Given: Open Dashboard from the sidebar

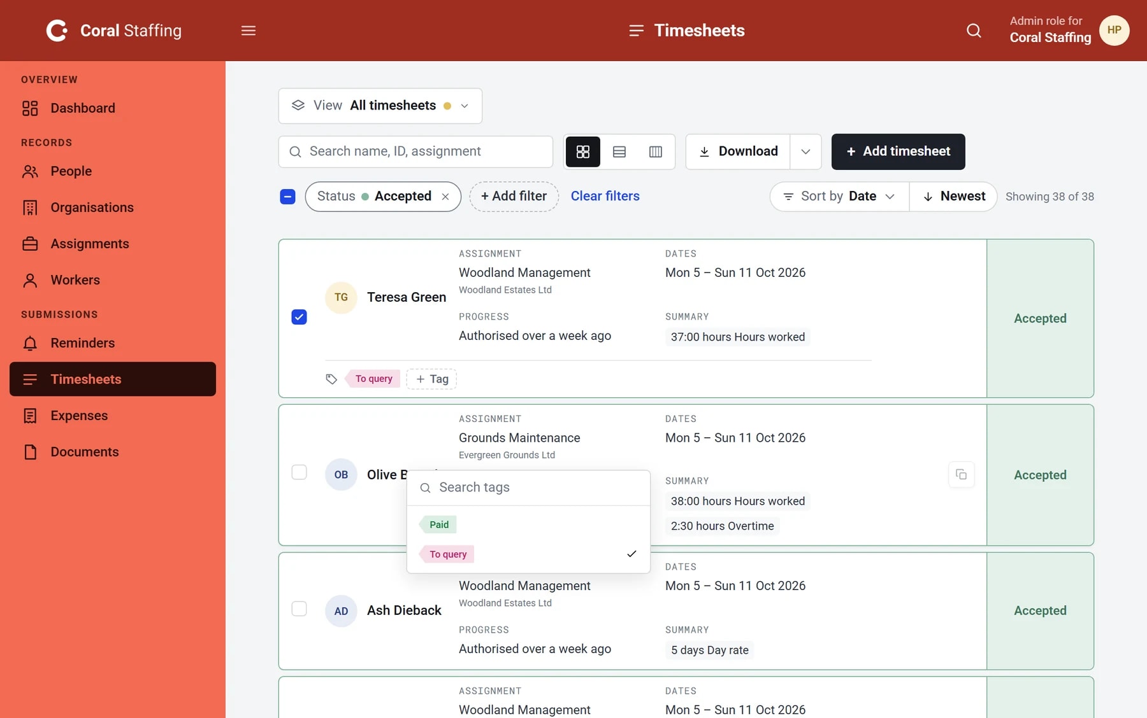Looking at the screenshot, I should (x=113, y=108).
